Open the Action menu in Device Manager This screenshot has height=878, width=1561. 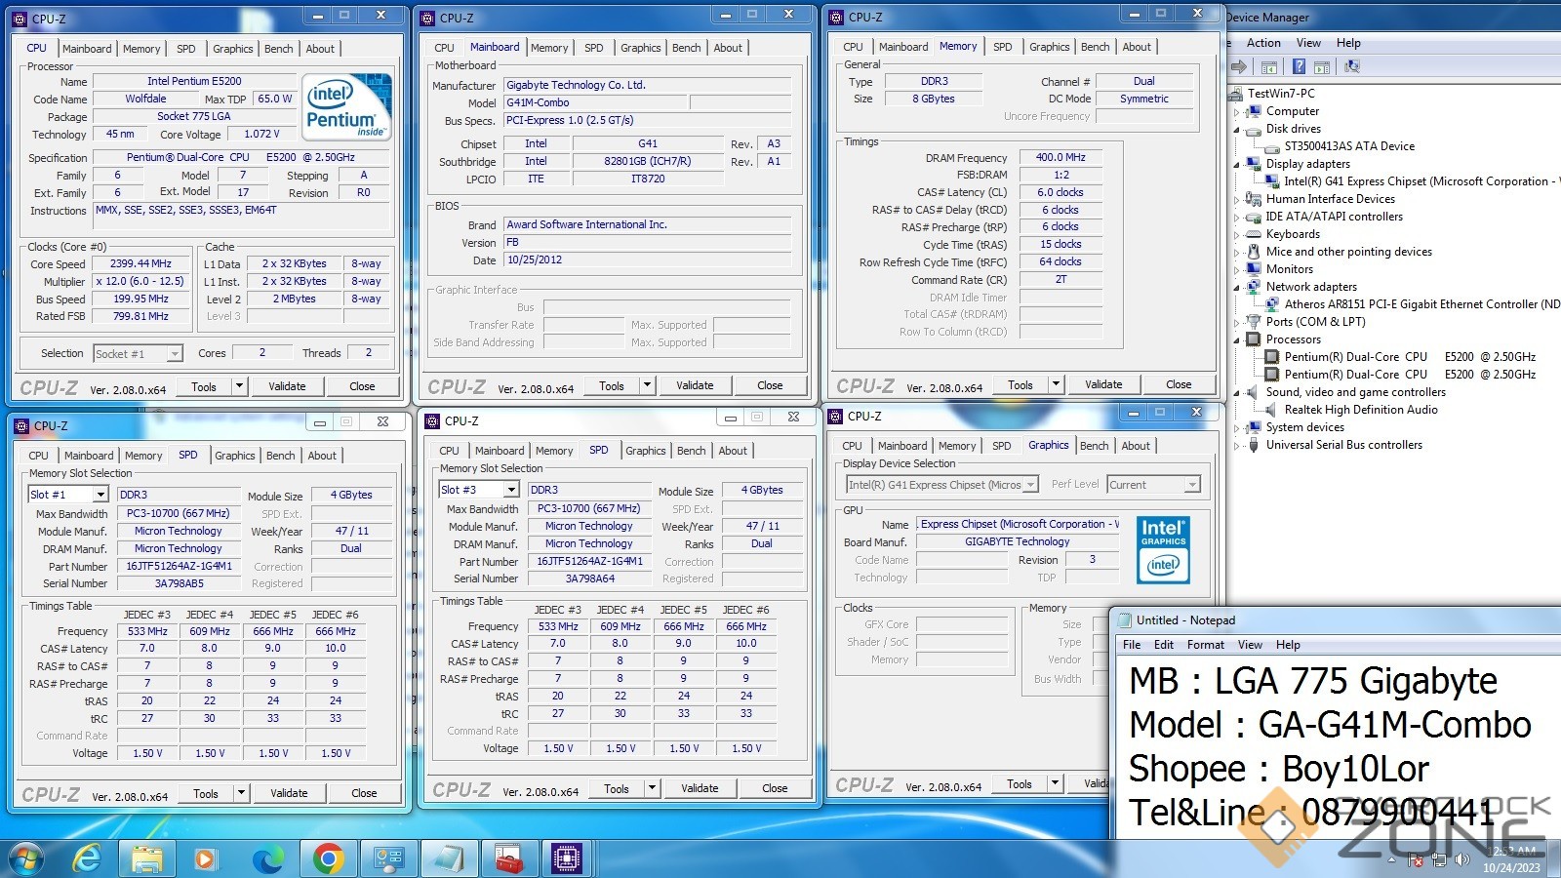pos(1263,43)
